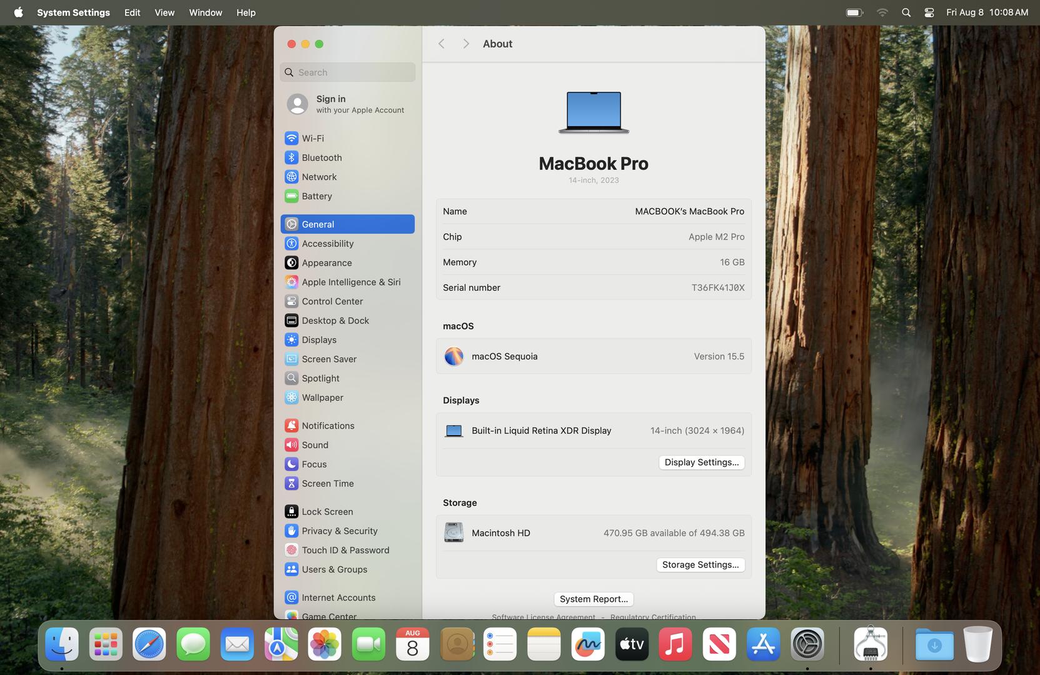Open Notifications settings
Viewport: 1040px width, 675px height.
(347, 426)
